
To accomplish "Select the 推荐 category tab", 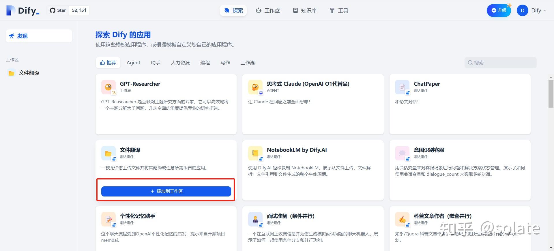I will pyautogui.click(x=108, y=63).
